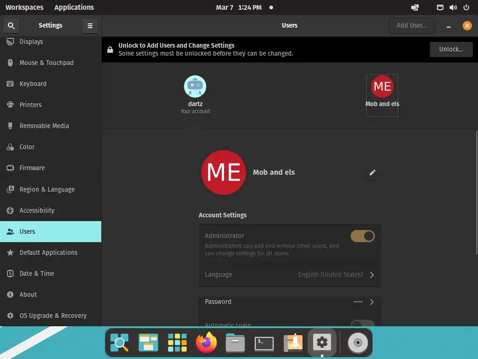Image resolution: width=478 pixels, height=359 pixels.
Task: Click the Date & Time clock icon
Action: pyautogui.click(x=10, y=273)
